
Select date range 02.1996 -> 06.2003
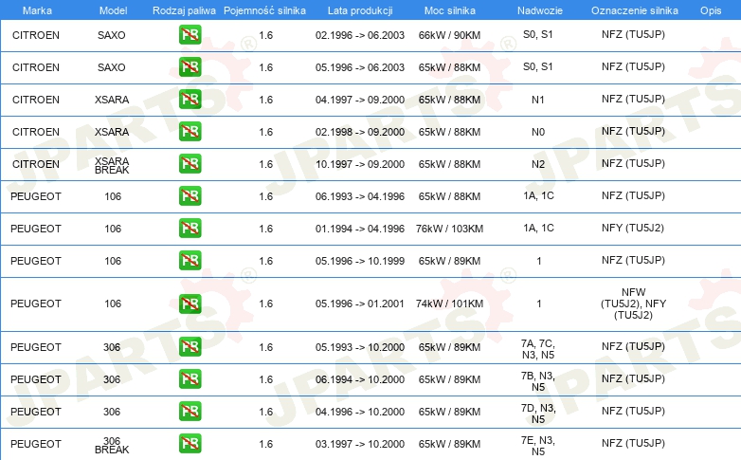coord(360,35)
